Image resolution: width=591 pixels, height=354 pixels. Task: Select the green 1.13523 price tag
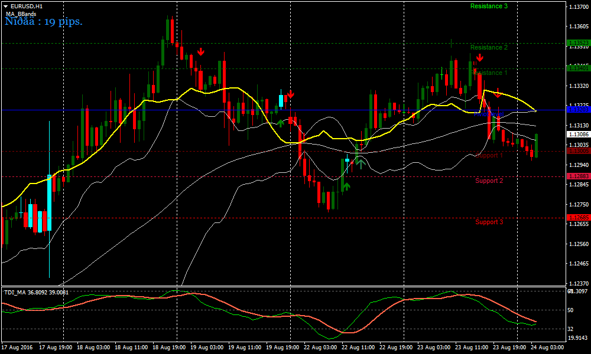click(x=578, y=43)
